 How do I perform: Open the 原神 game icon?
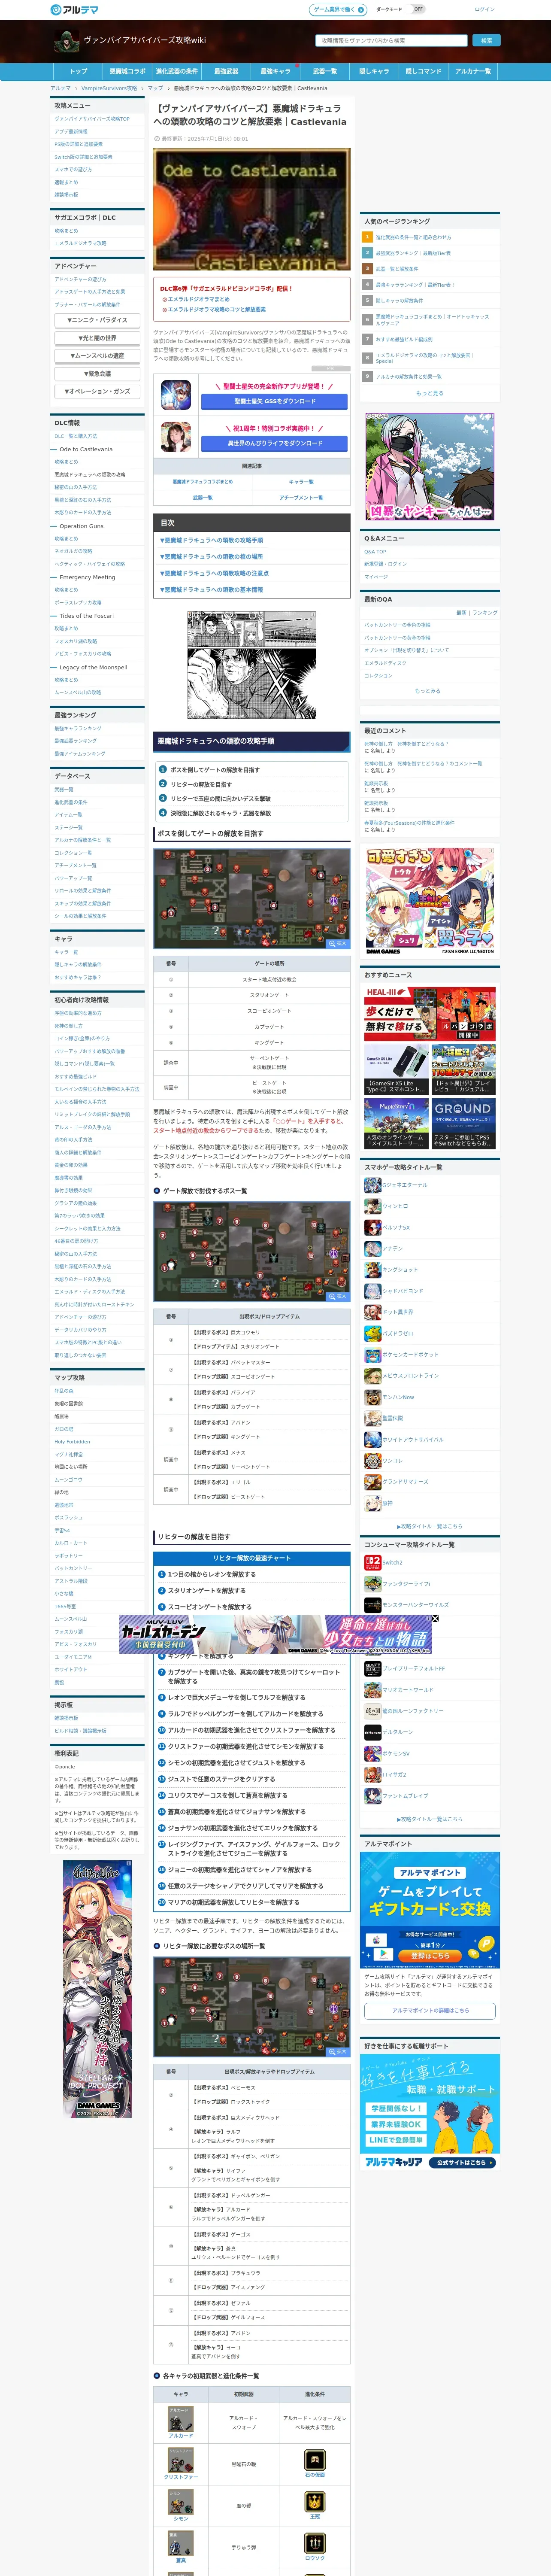pyautogui.click(x=372, y=1503)
